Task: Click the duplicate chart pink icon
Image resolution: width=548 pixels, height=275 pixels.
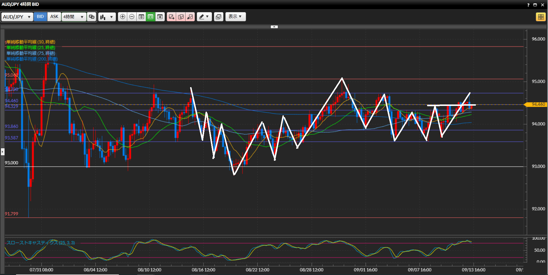Action: click(x=181, y=17)
